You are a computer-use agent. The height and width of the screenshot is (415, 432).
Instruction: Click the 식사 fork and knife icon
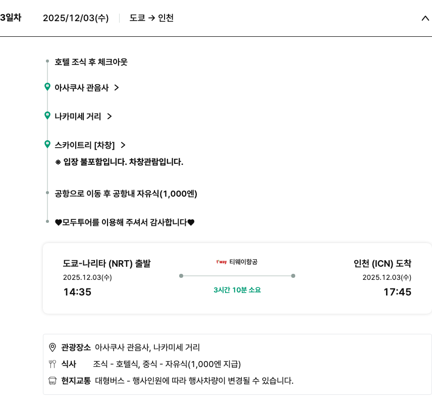[52, 364]
